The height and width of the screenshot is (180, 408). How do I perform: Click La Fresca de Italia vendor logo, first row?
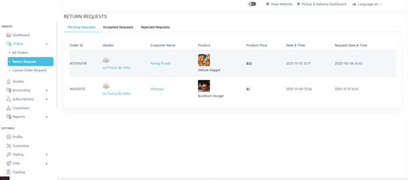tap(106, 60)
